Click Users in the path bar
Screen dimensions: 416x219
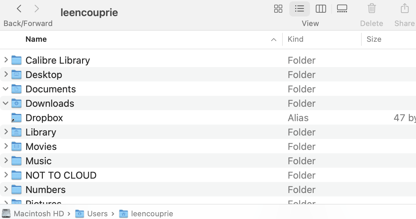pos(97,214)
